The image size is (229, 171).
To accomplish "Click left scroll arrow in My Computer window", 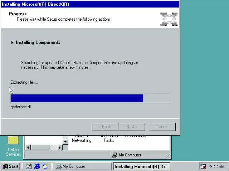I will click(x=28, y=147).
